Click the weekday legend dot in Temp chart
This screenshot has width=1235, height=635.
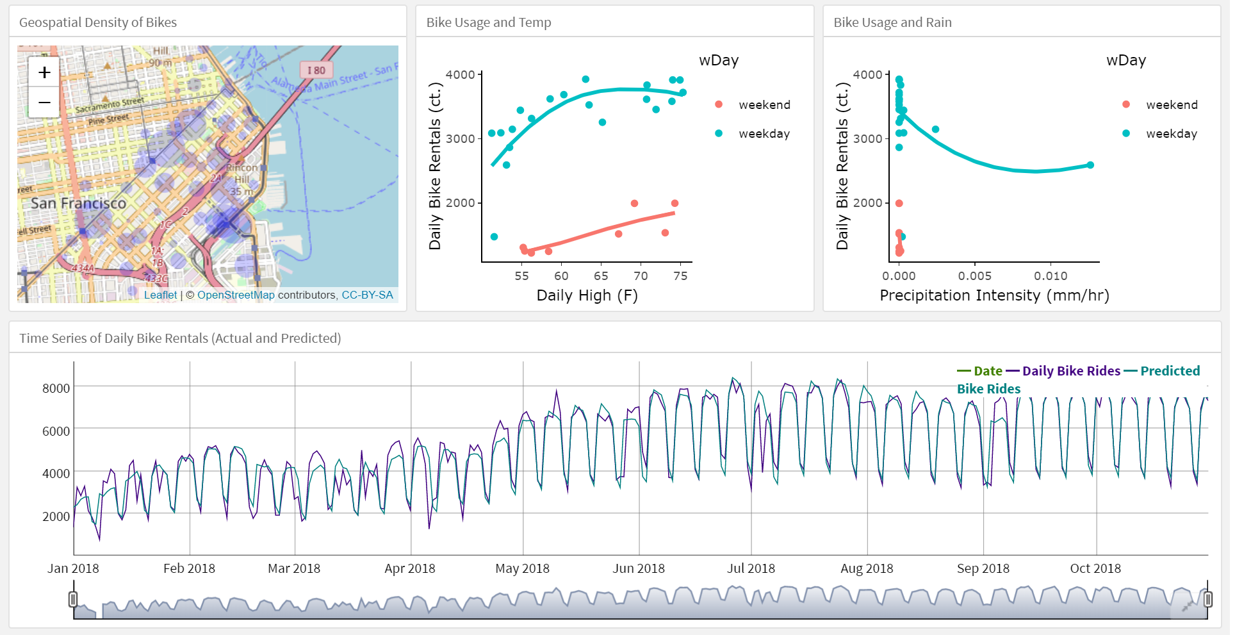point(719,133)
